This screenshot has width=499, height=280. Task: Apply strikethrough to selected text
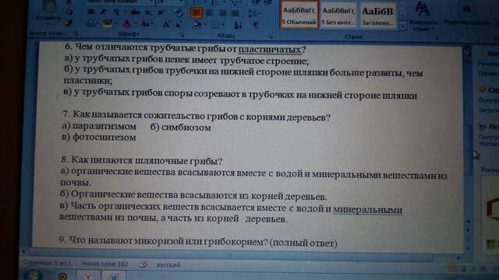click(x=136, y=12)
